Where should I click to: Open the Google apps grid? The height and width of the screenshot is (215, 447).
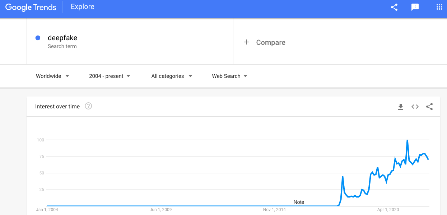tap(439, 7)
